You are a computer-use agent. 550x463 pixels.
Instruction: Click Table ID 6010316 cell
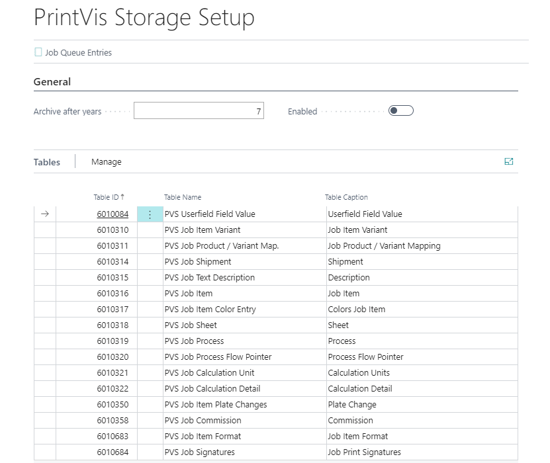[113, 294]
